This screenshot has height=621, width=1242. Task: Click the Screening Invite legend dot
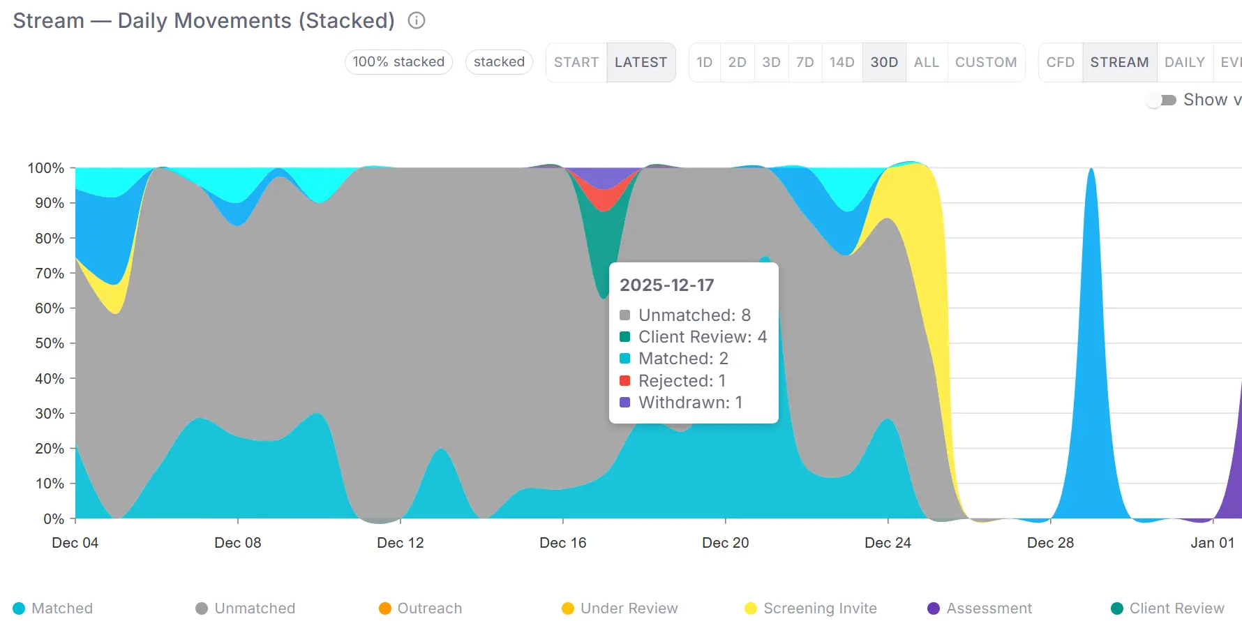click(750, 608)
